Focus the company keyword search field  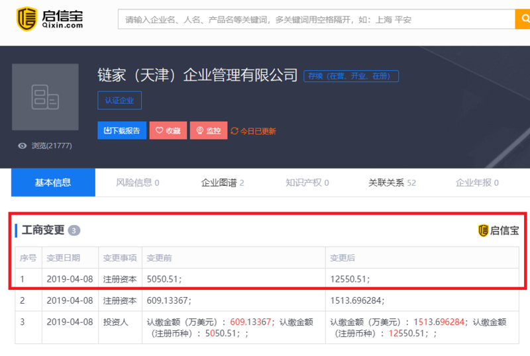[x=317, y=19]
